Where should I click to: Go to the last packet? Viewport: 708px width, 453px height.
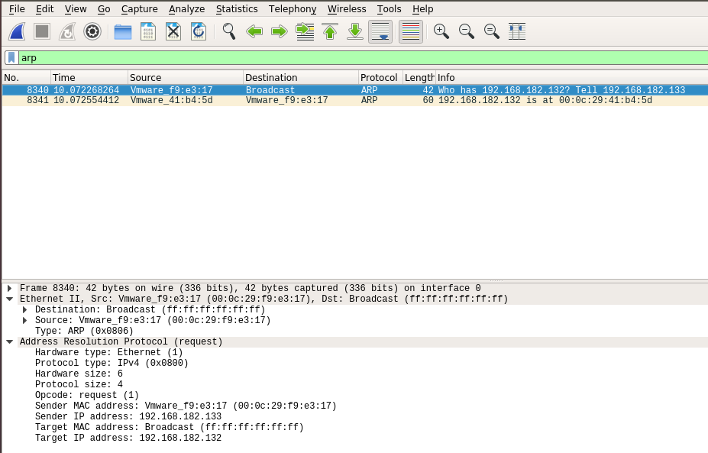coord(354,31)
